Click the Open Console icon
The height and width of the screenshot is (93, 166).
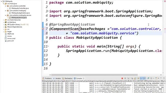point(156,78)
